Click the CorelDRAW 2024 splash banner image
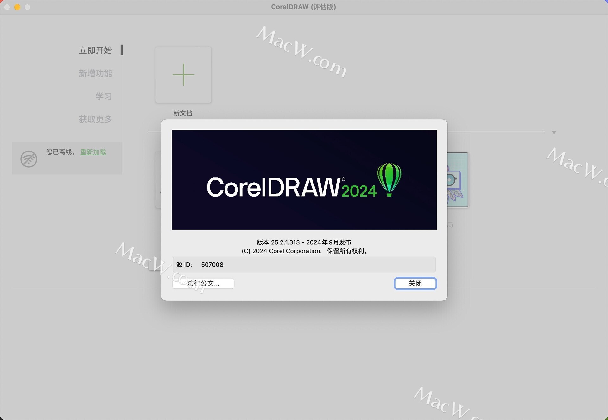The image size is (608, 420). point(304,180)
